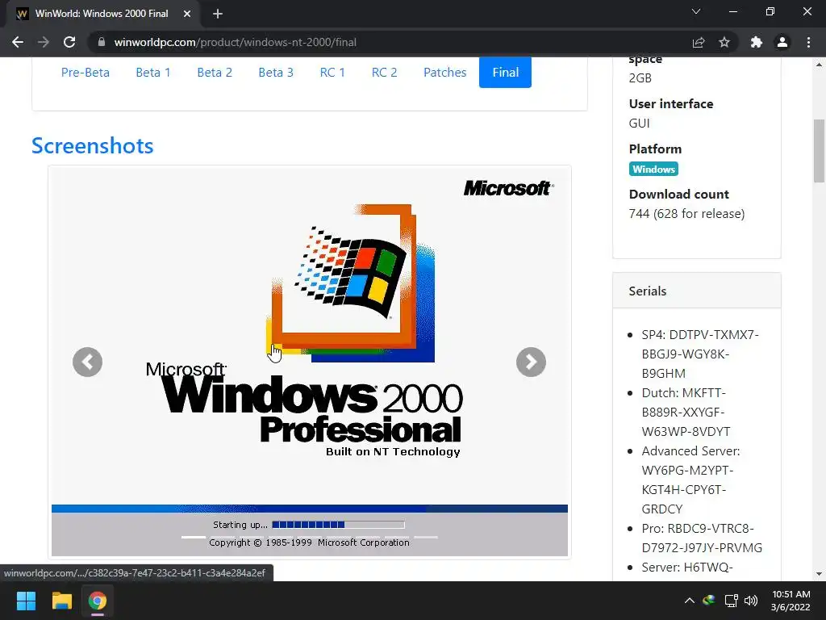This screenshot has height=620, width=826.
Task: Click the Serials panel header
Action: 696,291
